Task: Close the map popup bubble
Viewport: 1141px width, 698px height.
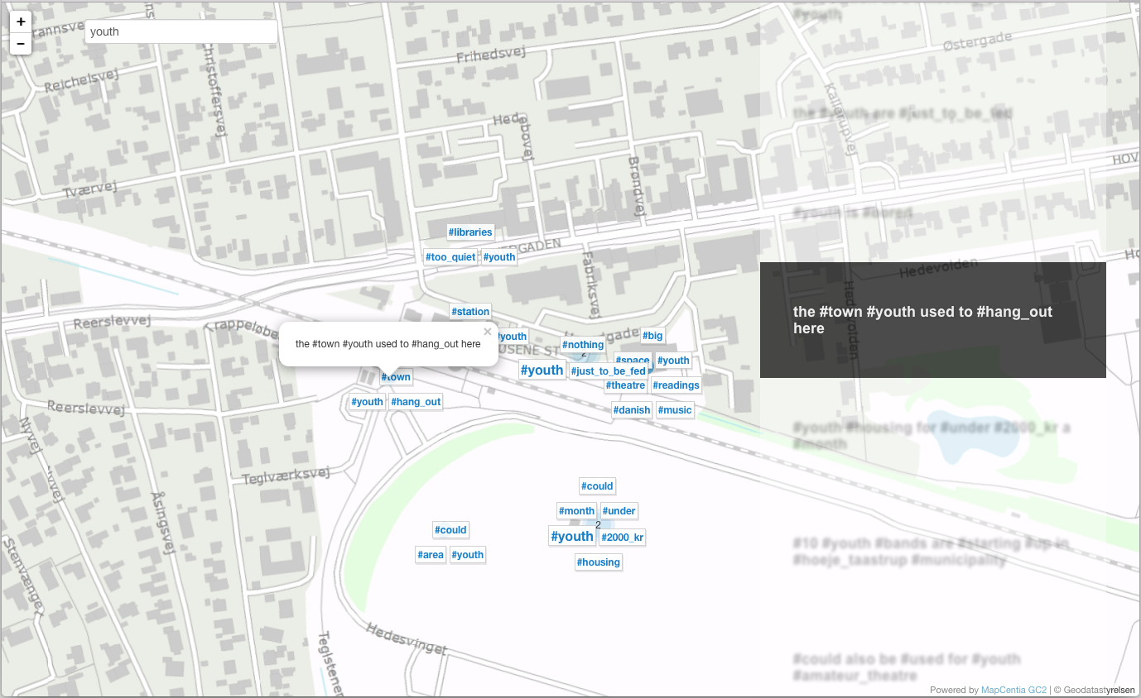Action: tap(488, 332)
